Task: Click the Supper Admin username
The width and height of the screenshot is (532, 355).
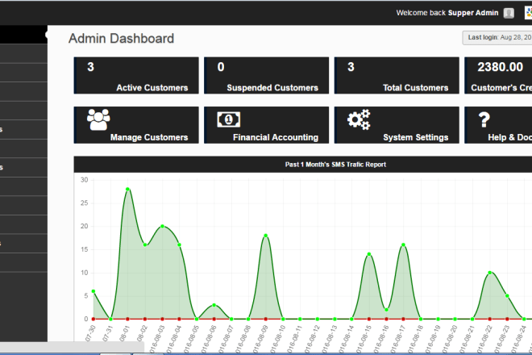Action: [x=473, y=13]
